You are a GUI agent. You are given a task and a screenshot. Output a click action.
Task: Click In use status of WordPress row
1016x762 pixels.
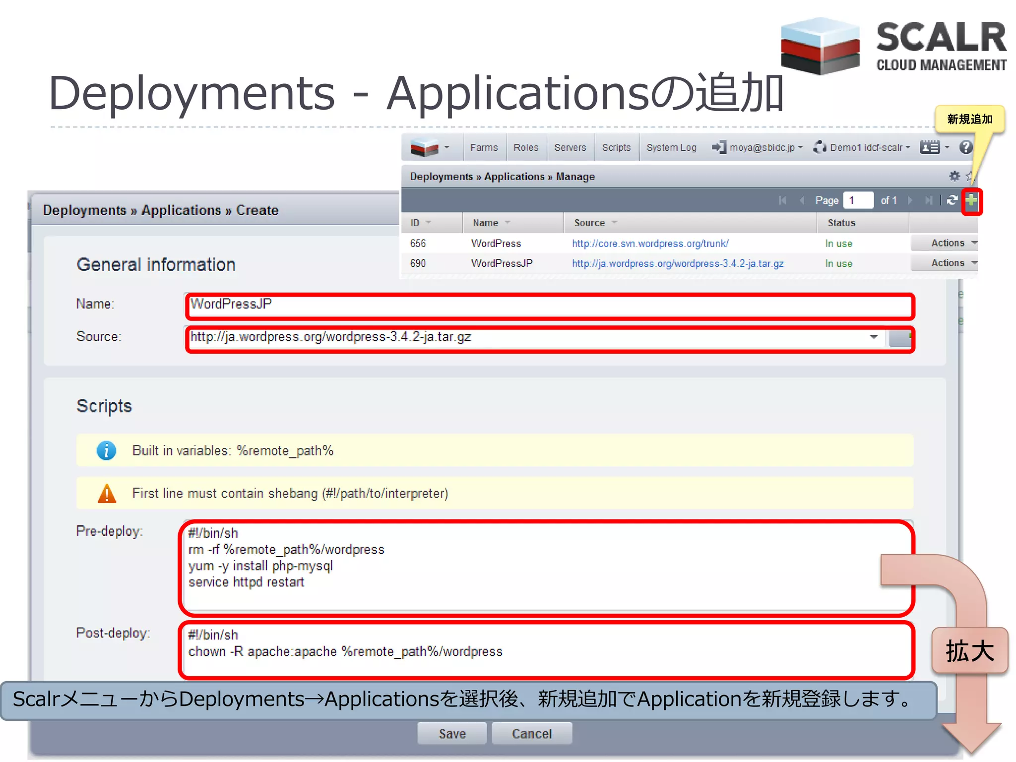coord(838,244)
